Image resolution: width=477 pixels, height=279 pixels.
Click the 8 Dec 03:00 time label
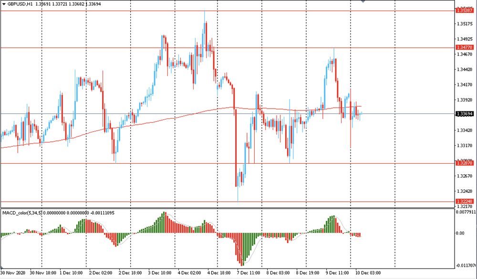click(x=278, y=273)
